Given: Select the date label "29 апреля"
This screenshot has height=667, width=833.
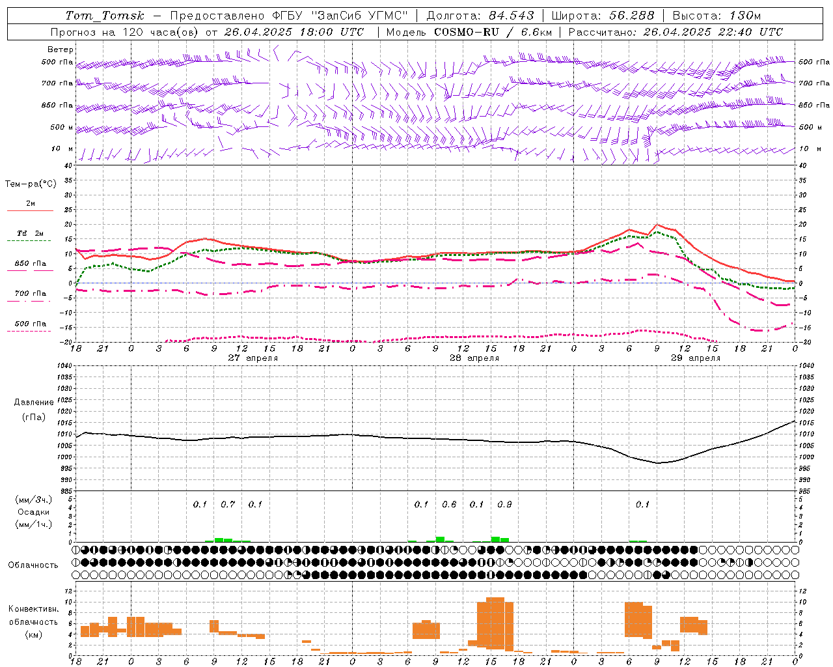Looking at the screenshot, I should tap(695, 358).
